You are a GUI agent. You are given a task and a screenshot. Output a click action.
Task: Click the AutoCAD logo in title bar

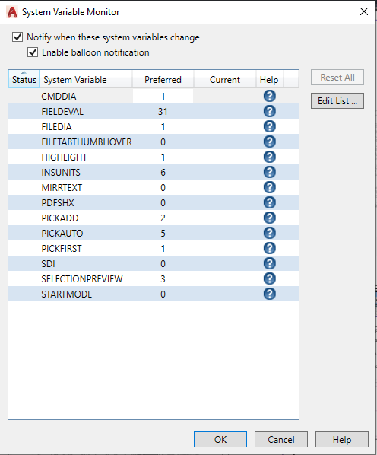point(12,12)
